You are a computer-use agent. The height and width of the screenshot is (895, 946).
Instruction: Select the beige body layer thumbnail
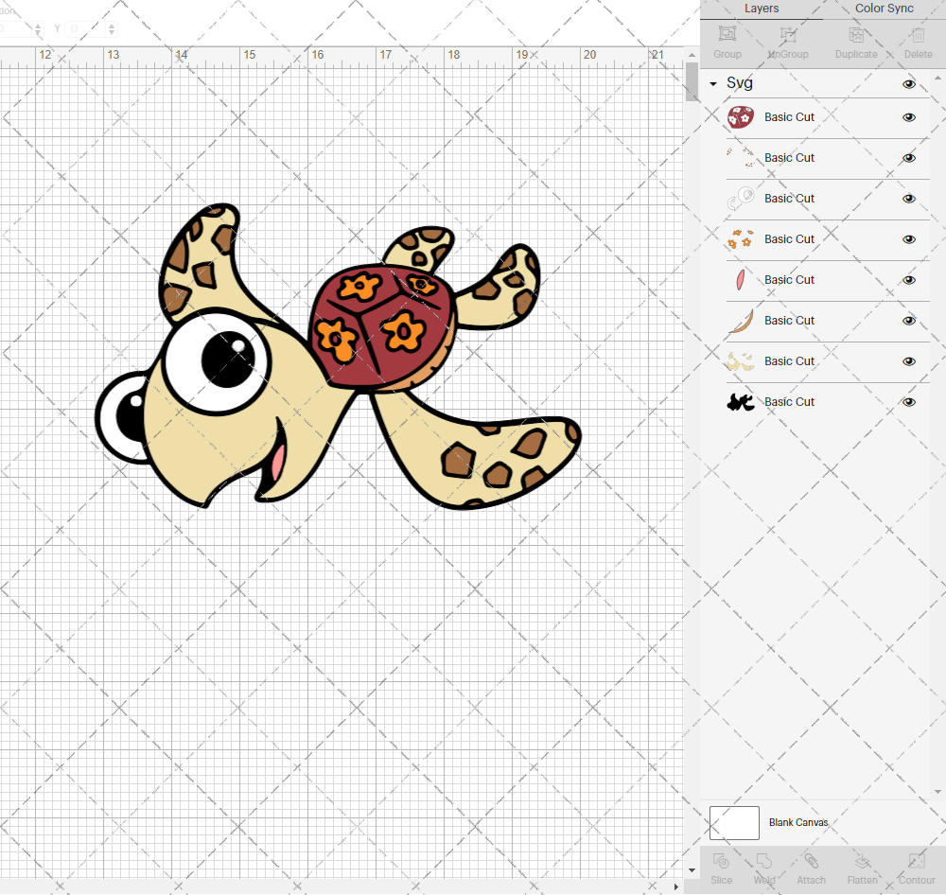coord(741,360)
